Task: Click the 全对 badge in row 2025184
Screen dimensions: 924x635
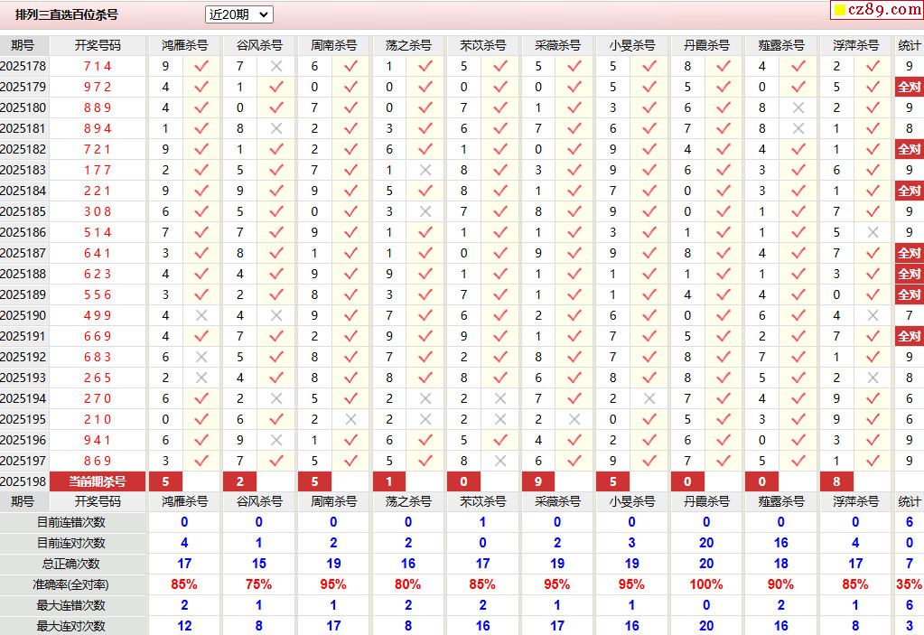Action: pos(910,191)
